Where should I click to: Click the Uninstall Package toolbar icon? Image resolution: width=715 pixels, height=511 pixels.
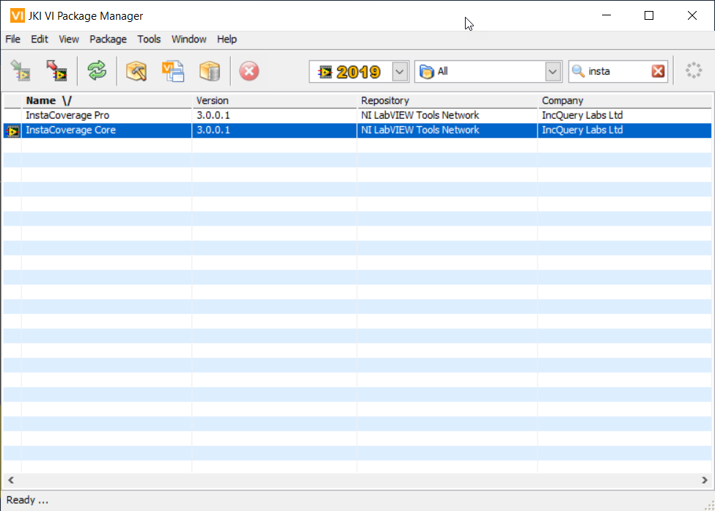56,71
